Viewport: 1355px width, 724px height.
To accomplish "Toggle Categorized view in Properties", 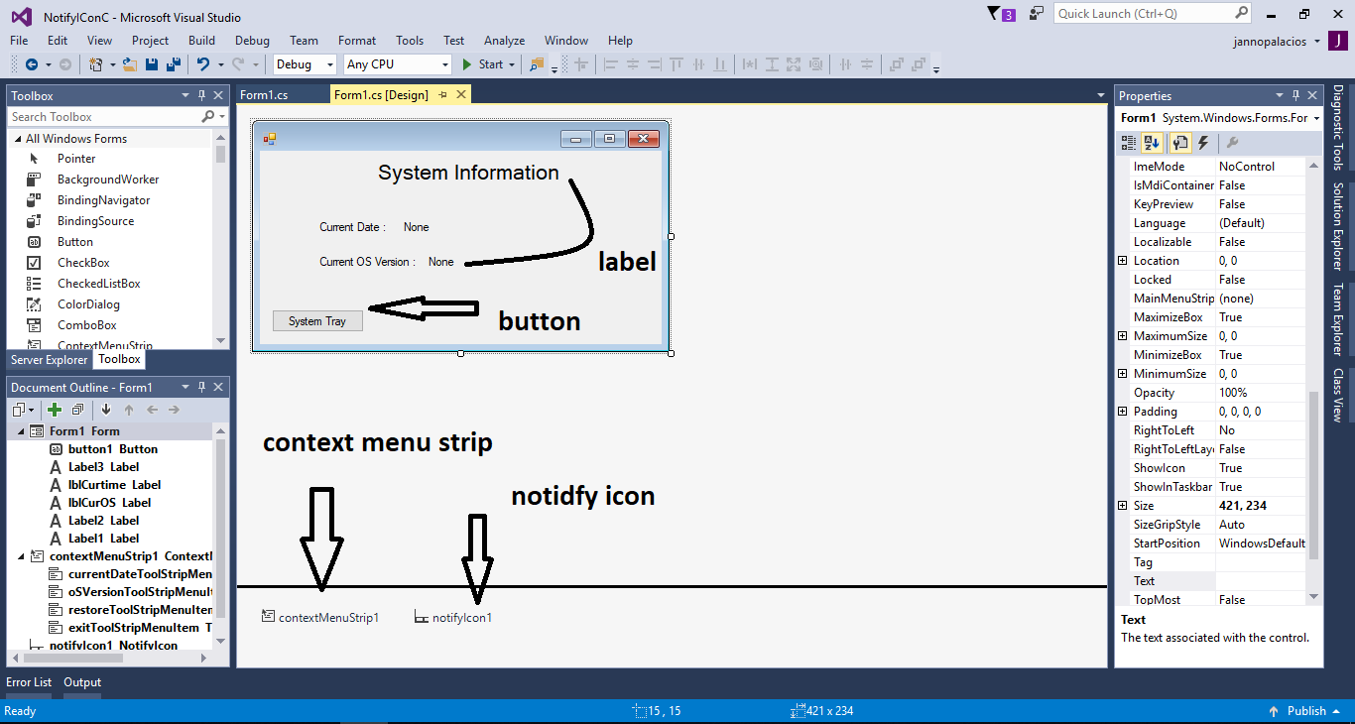I will 1129,143.
